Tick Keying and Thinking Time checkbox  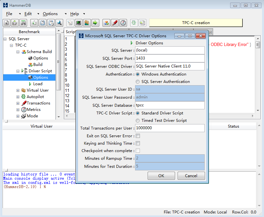(x=138, y=143)
